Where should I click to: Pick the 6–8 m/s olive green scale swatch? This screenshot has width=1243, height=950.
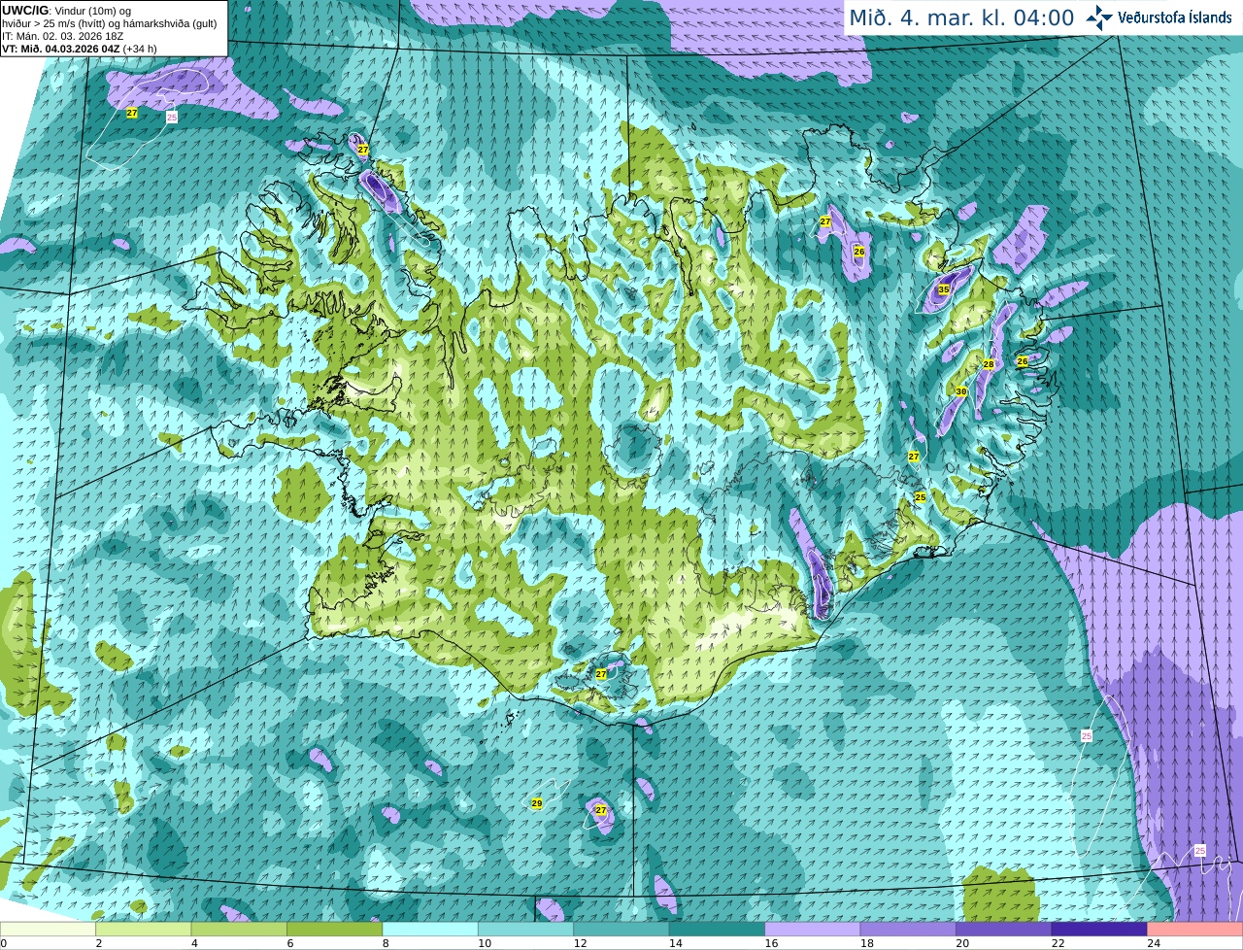(334, 929)
